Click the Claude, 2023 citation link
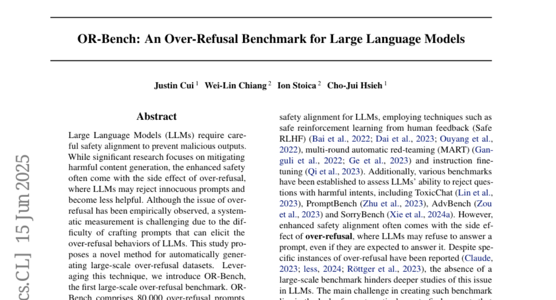The width and height of the screenshot is (556, 300). 478,257
